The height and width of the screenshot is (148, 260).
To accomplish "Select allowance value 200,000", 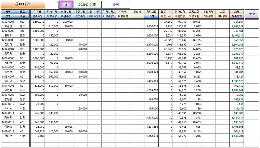I will (66, 22).
